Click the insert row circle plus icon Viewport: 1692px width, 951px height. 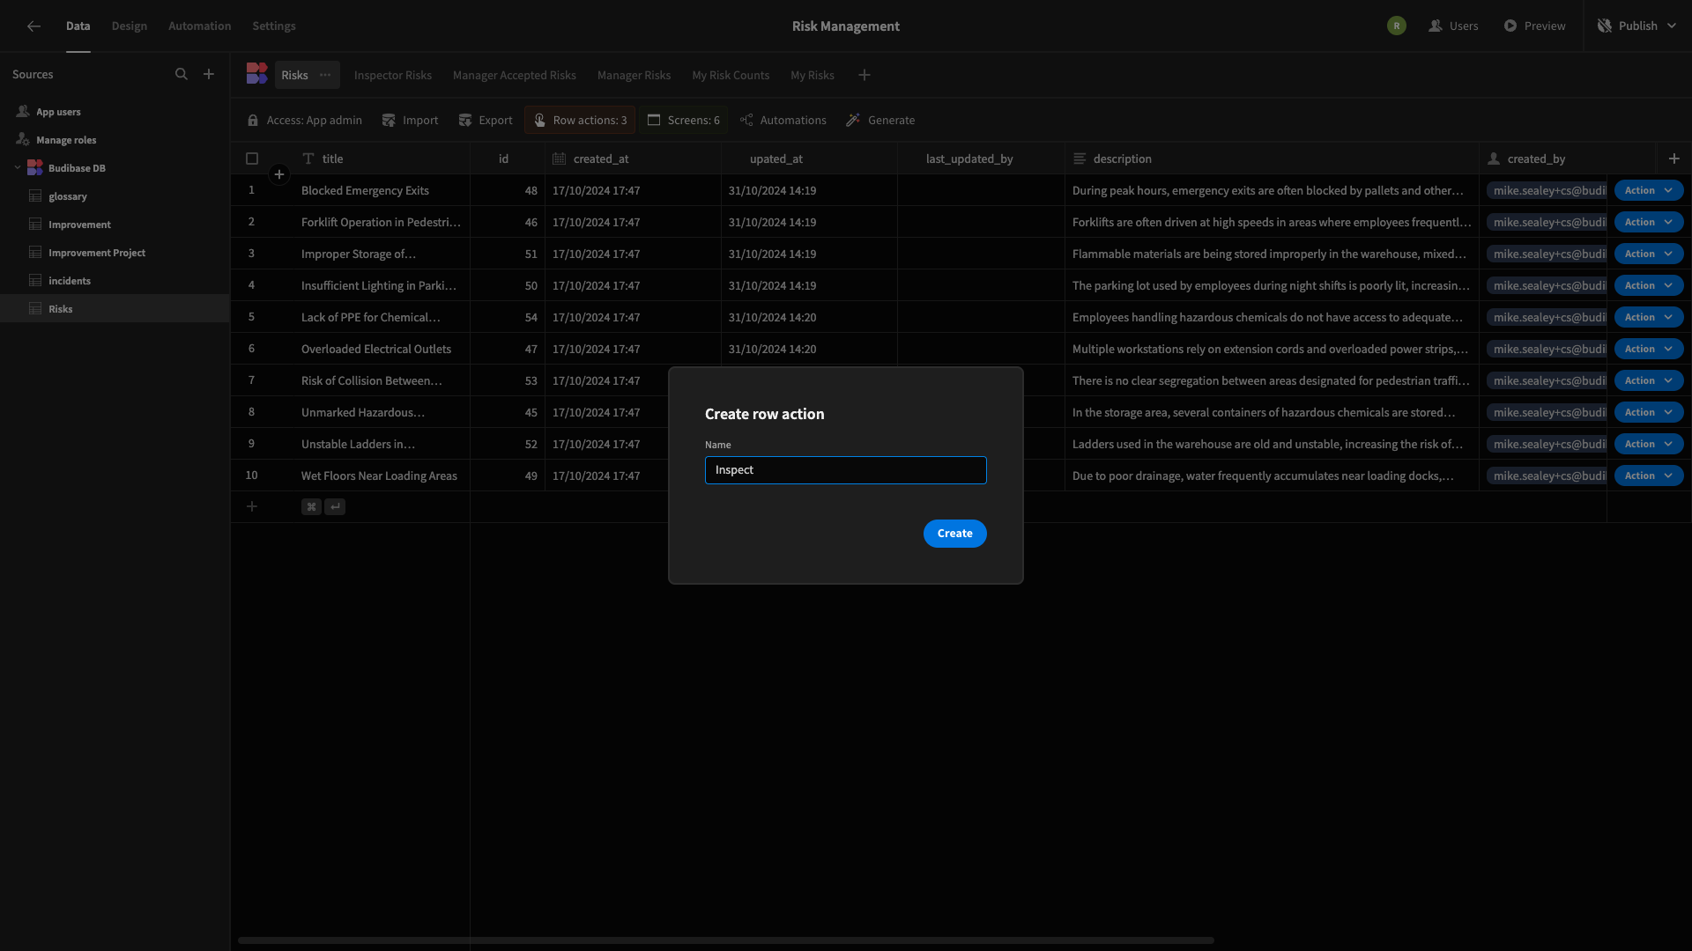tap(279, 174)
